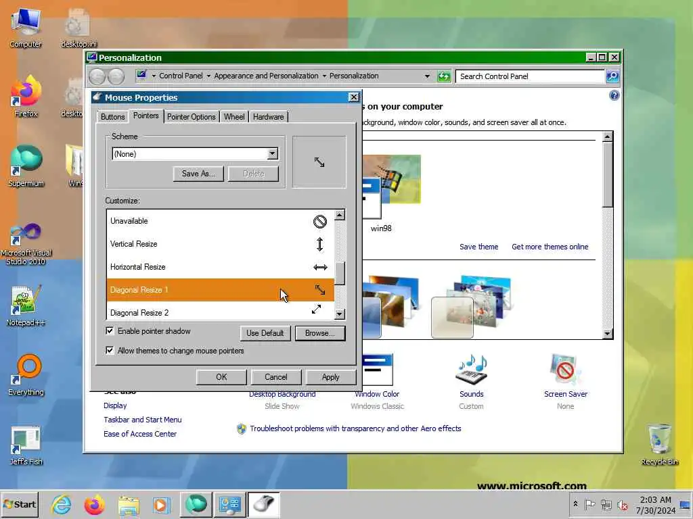Switch to Control Panel taskbar item
Image resolution: width=693 pixels, height=519 pixels.
230,505
